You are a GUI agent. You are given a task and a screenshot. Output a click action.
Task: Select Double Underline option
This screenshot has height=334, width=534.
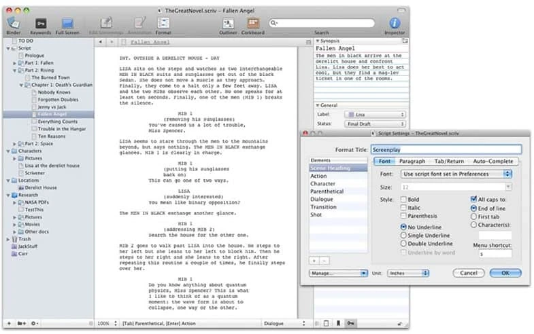click(x=403, y=243)
